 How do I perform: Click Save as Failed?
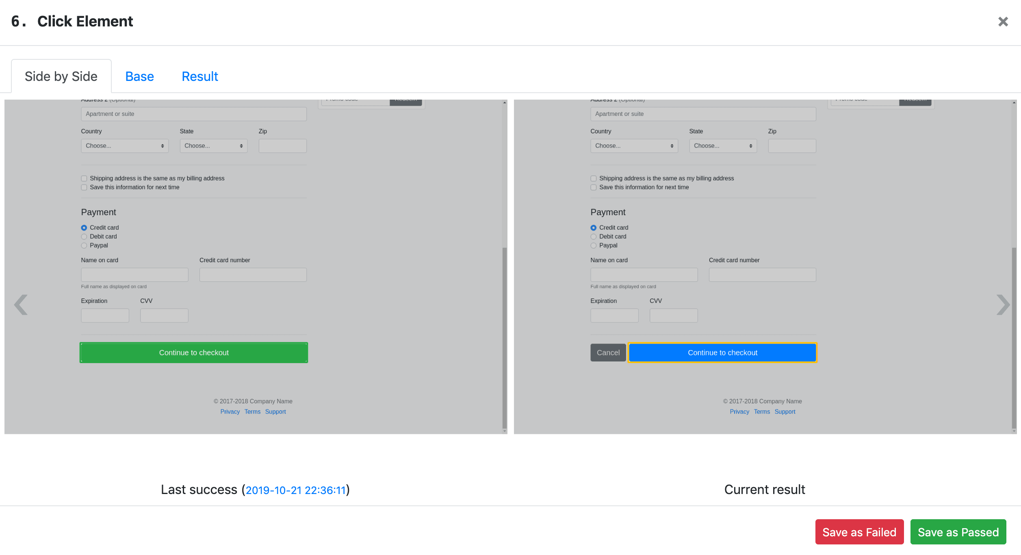click(859, 532)
